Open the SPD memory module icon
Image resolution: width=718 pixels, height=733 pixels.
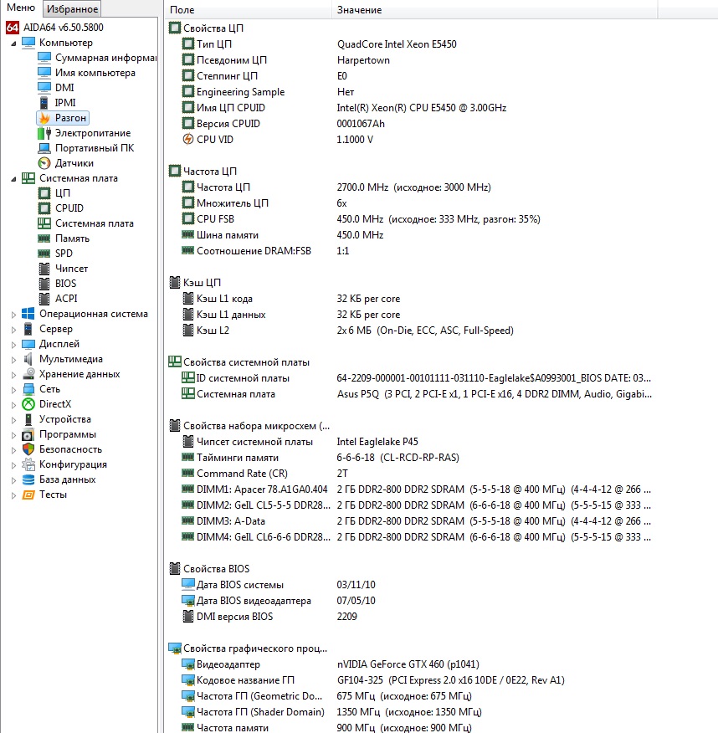pos(44,254)
